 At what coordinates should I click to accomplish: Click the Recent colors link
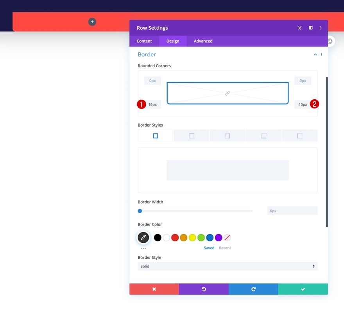pyautogui.click(x=225, y=248)
